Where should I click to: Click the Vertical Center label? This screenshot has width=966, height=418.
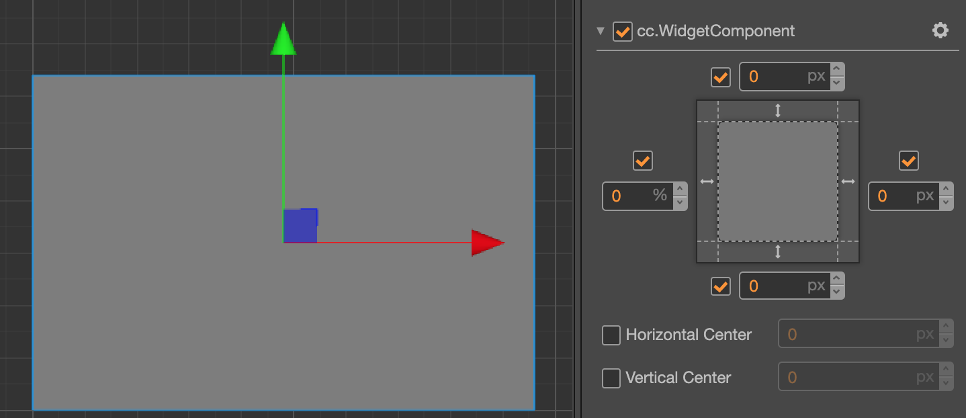(678, 378)
